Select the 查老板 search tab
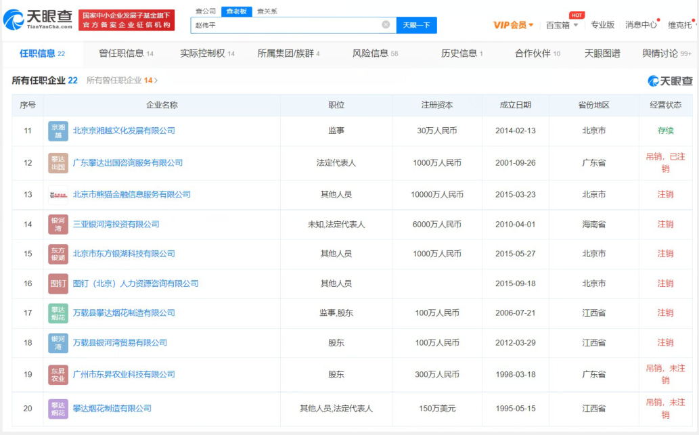Image resolution: width=699 pixels, height=435 pixels. tap(237, 11)
